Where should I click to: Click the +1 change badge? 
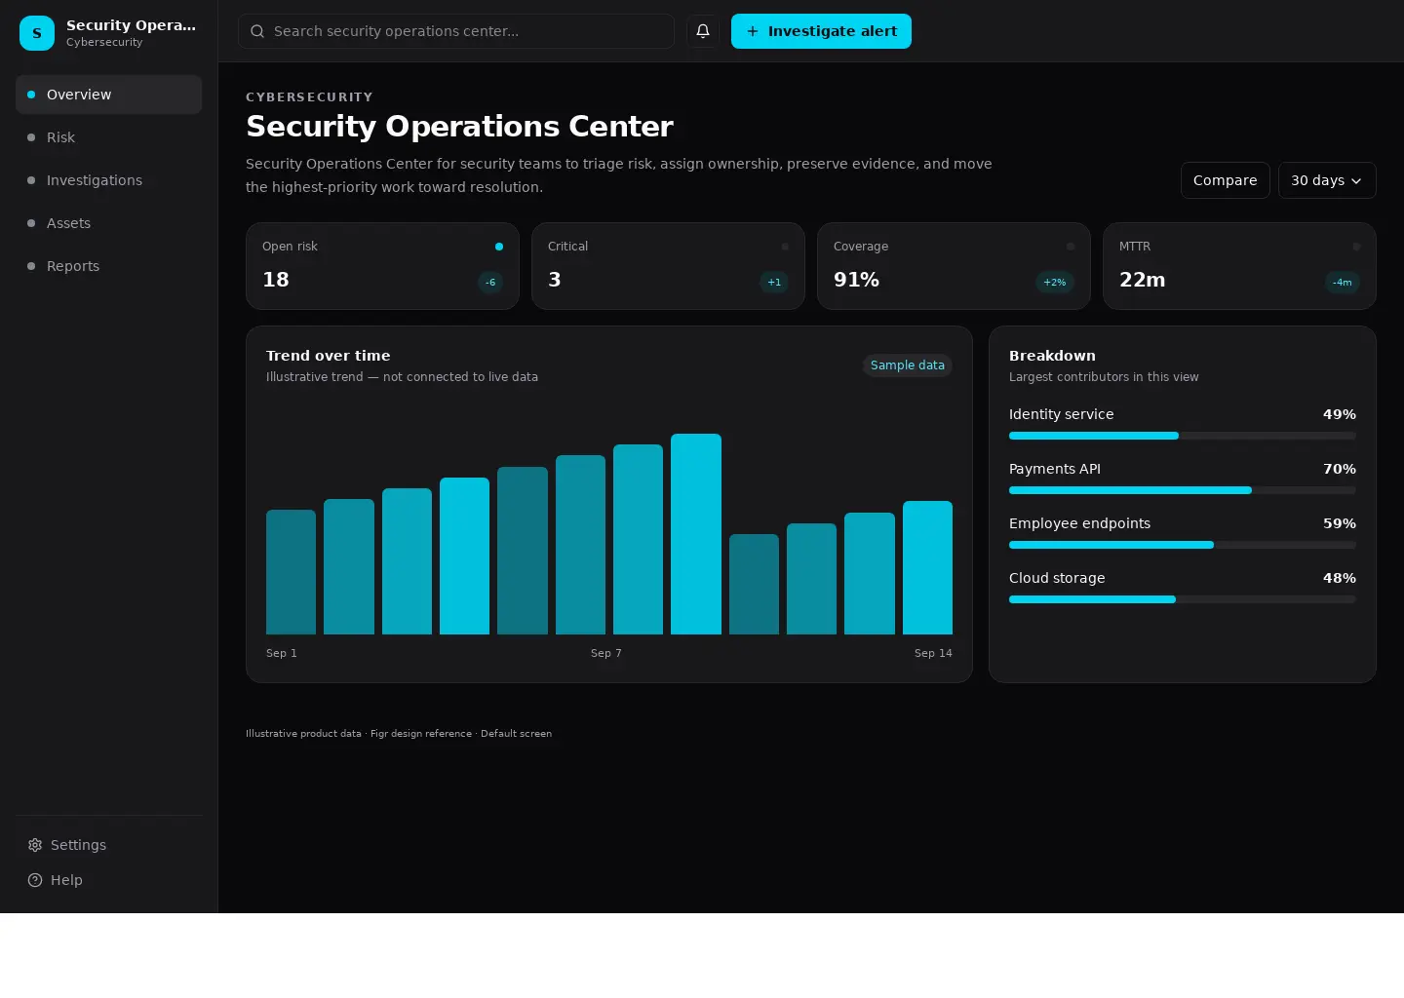coord(774,283)
